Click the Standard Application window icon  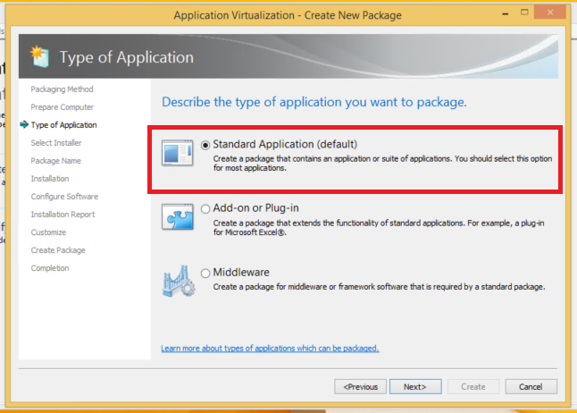177,154
